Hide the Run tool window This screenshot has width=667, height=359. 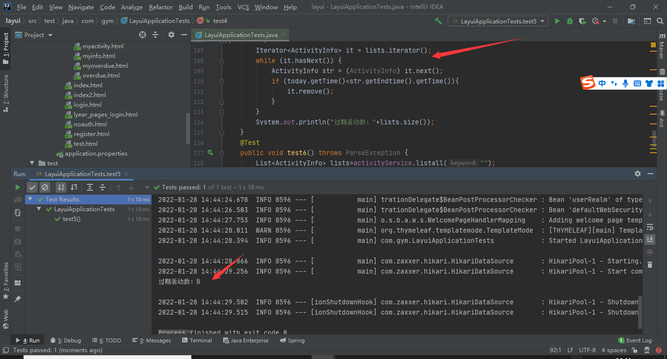[x=650, y=174]
